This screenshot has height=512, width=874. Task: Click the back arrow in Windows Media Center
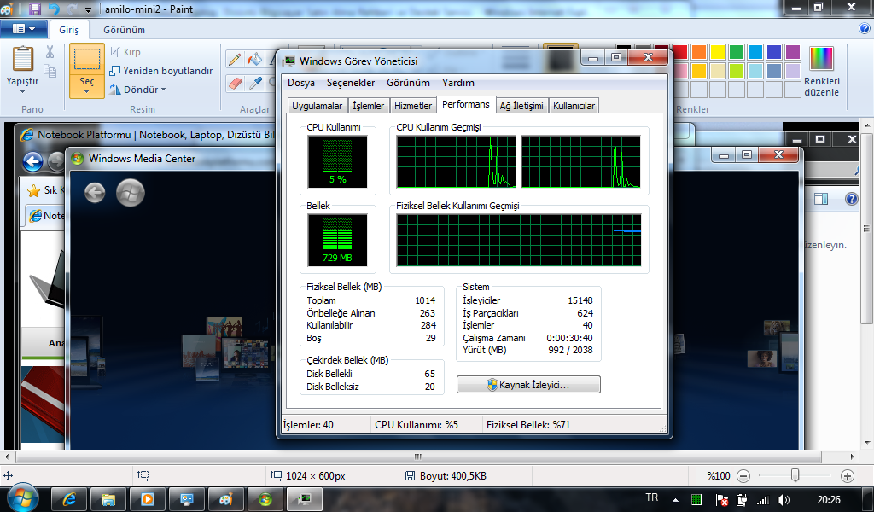tap(95, 193)
